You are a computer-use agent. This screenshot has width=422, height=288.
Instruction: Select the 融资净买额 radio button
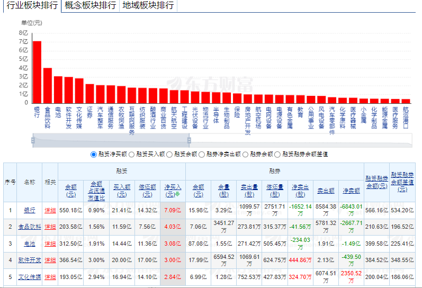94,154
